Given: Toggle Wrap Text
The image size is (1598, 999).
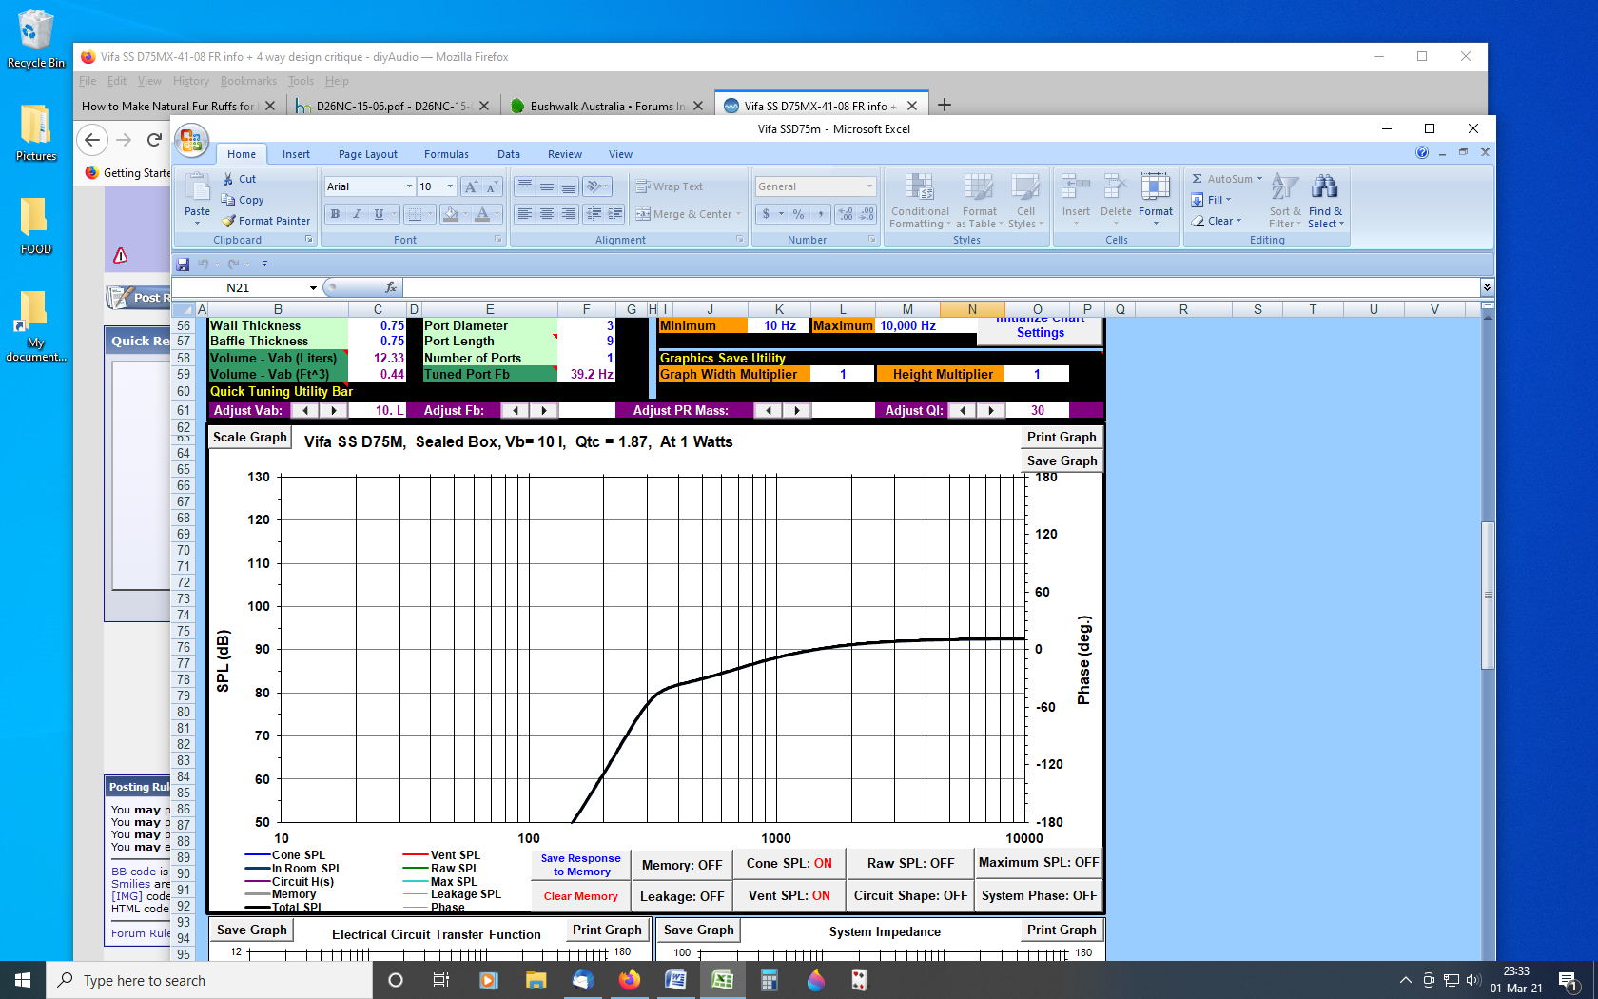Looking at the screenshot, I should coord(669,186).
